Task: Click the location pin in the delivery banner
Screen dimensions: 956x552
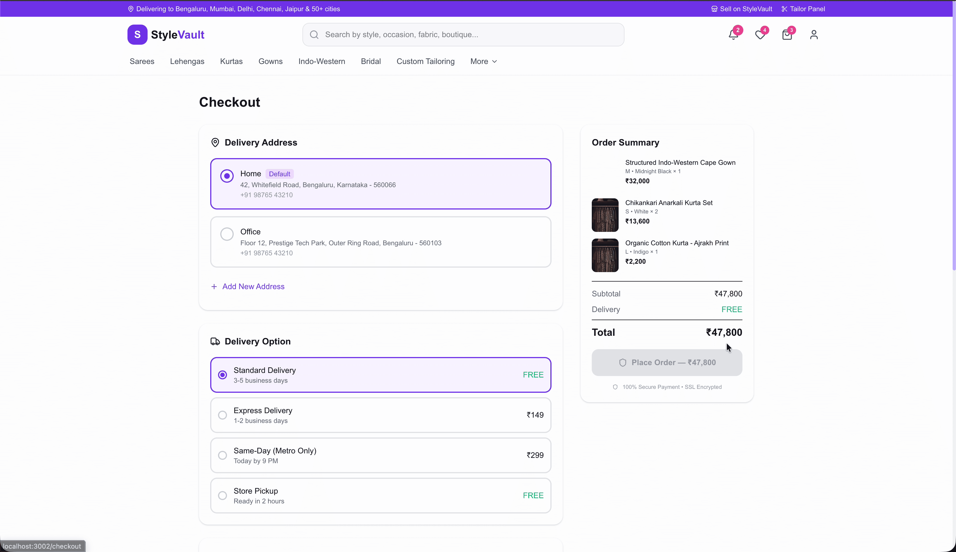Action: pyautogui.click(x=131, y=9)
